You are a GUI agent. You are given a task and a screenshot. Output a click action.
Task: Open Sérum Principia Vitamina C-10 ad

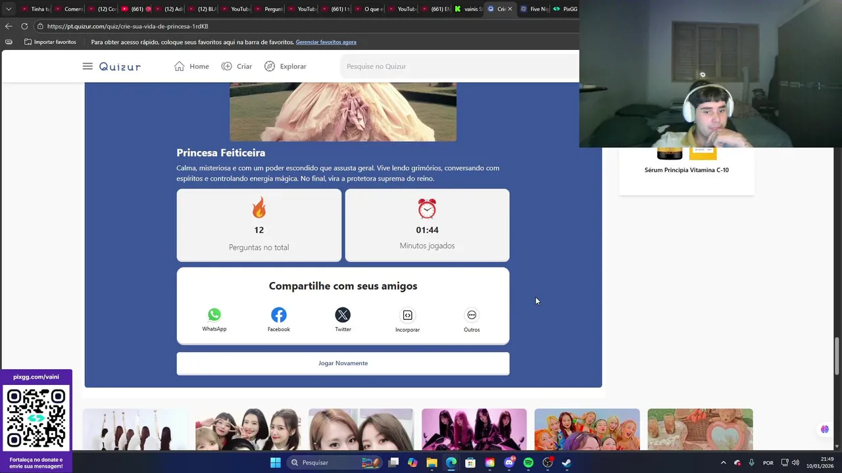click(x=687, y=169)
